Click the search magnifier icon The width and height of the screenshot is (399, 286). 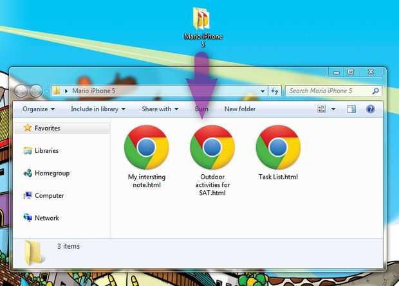[376, 91]
